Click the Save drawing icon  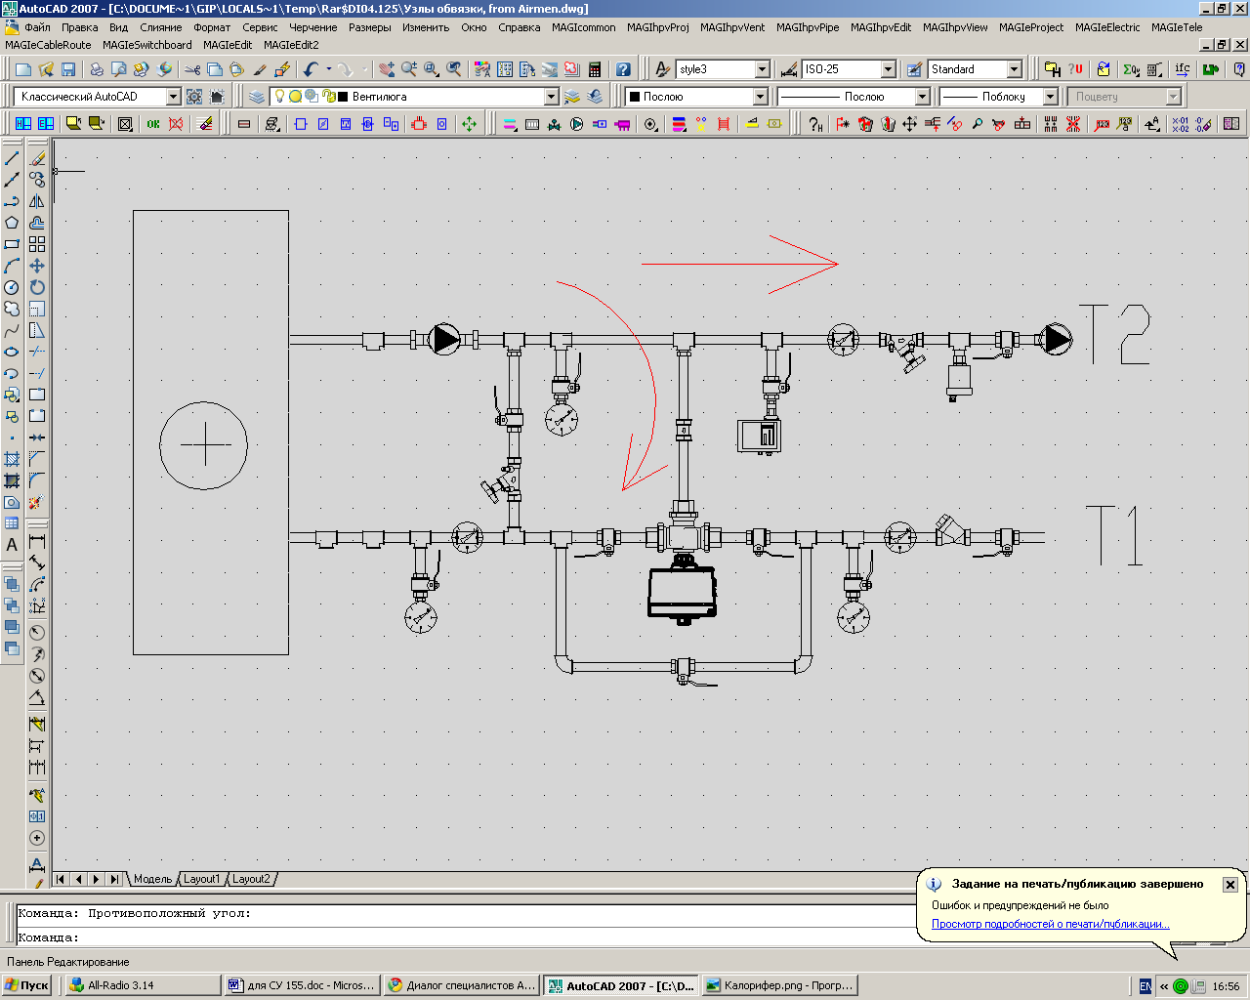pyautogui.click(x=68, y=69)
